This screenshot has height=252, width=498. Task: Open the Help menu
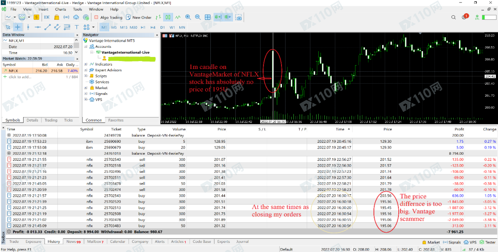114,9
